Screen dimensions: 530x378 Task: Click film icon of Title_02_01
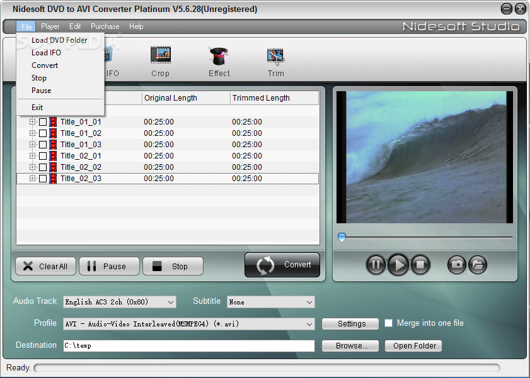[53, 156]
